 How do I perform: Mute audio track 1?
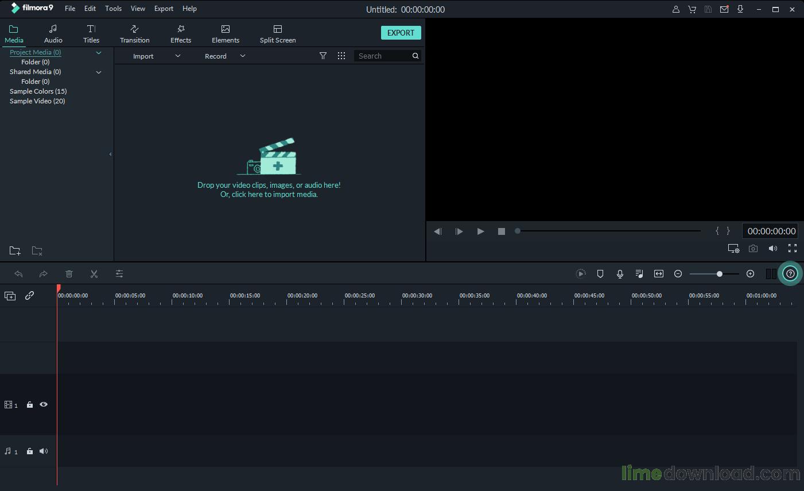(44, 451)
